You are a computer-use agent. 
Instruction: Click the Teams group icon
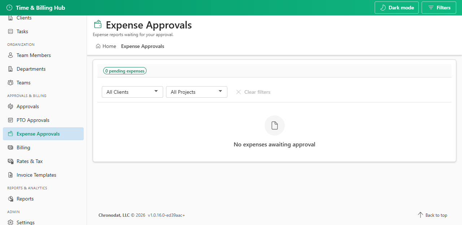[x=10, y=83]
